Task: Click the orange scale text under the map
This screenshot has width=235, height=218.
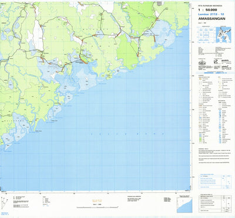Action: tap(98, 201)
